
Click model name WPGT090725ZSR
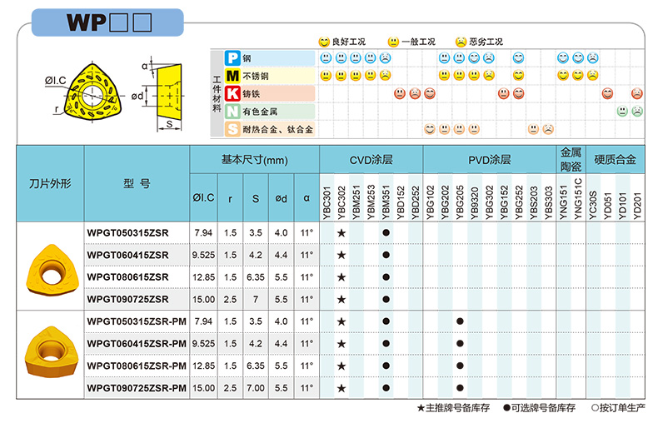127,300
